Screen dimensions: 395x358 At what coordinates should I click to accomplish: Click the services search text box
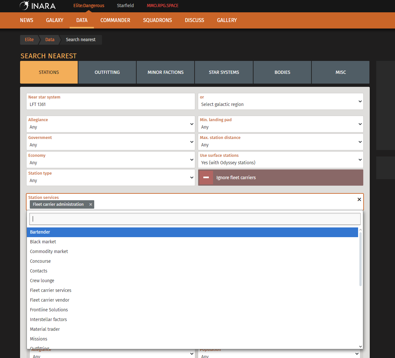click(x=195, y=219)
